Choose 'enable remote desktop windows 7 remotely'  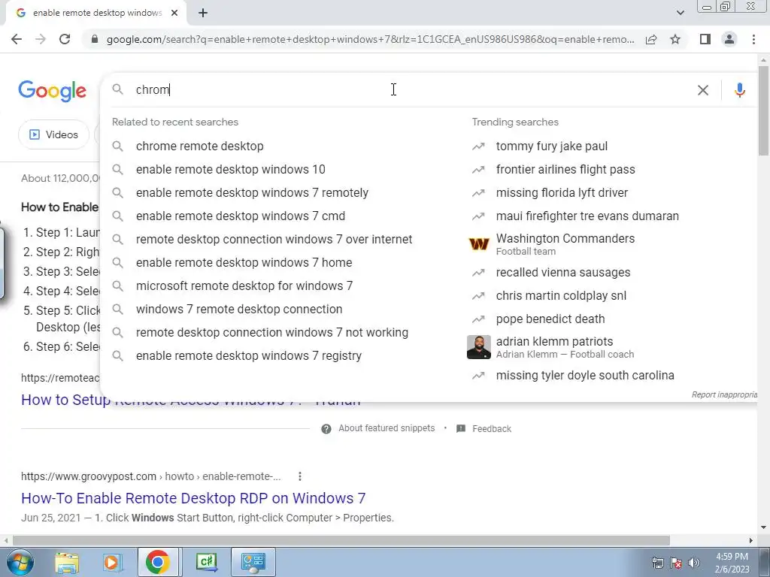[x=252, y=193]
